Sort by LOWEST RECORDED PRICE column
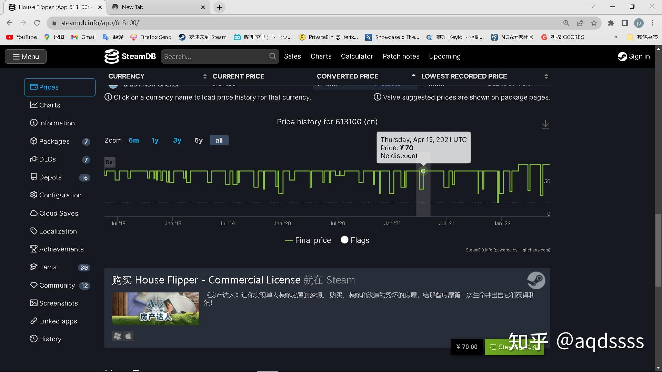The image size is (662, 372). (x=546, y=76)
